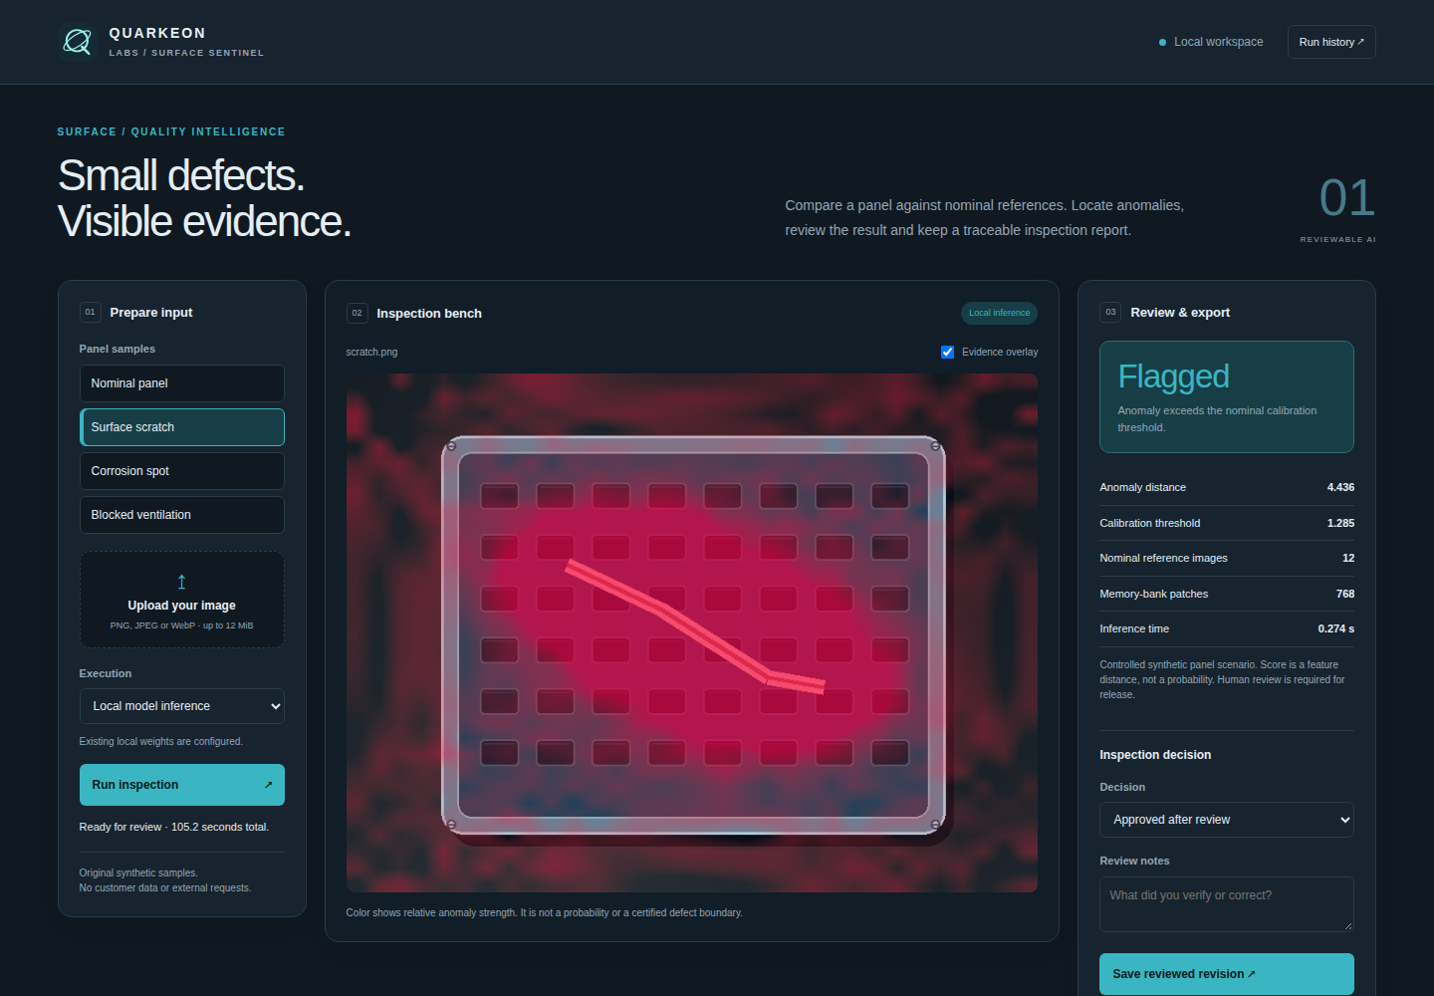Click the inspection panel image with overlay
The height and width of the screenshot is (996, 1434).
tap(692, 632)
